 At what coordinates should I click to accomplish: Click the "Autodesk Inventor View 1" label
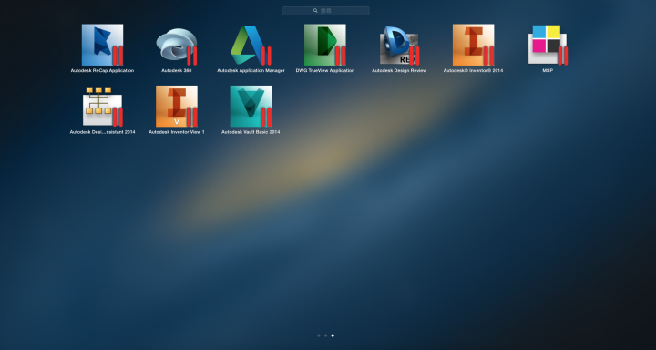pos(177,132)
